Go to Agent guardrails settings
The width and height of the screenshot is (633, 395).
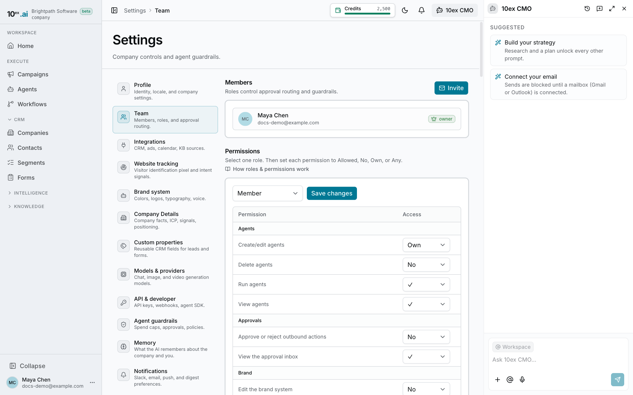click(165, 324)
